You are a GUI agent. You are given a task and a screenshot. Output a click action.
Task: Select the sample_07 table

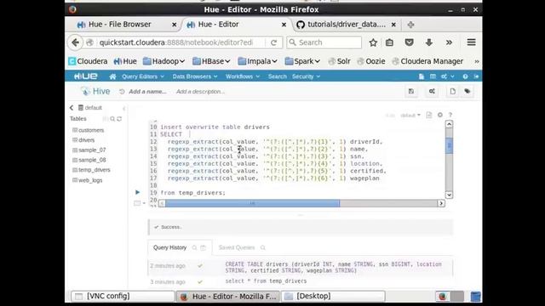(92, 150)
